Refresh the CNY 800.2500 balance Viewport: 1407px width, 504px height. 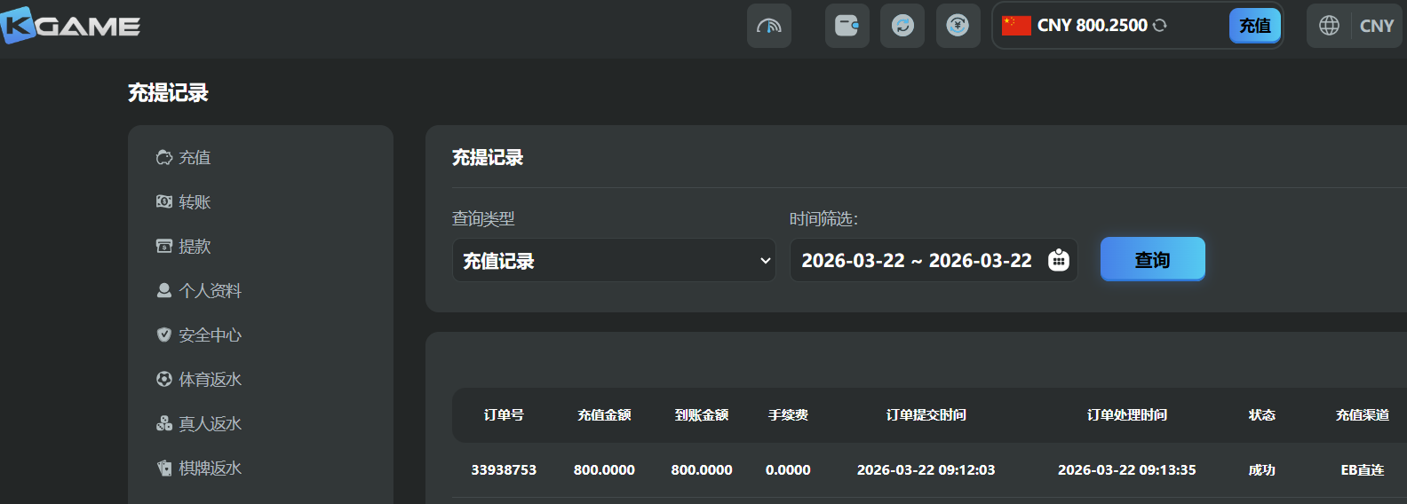click(1160, 26)
